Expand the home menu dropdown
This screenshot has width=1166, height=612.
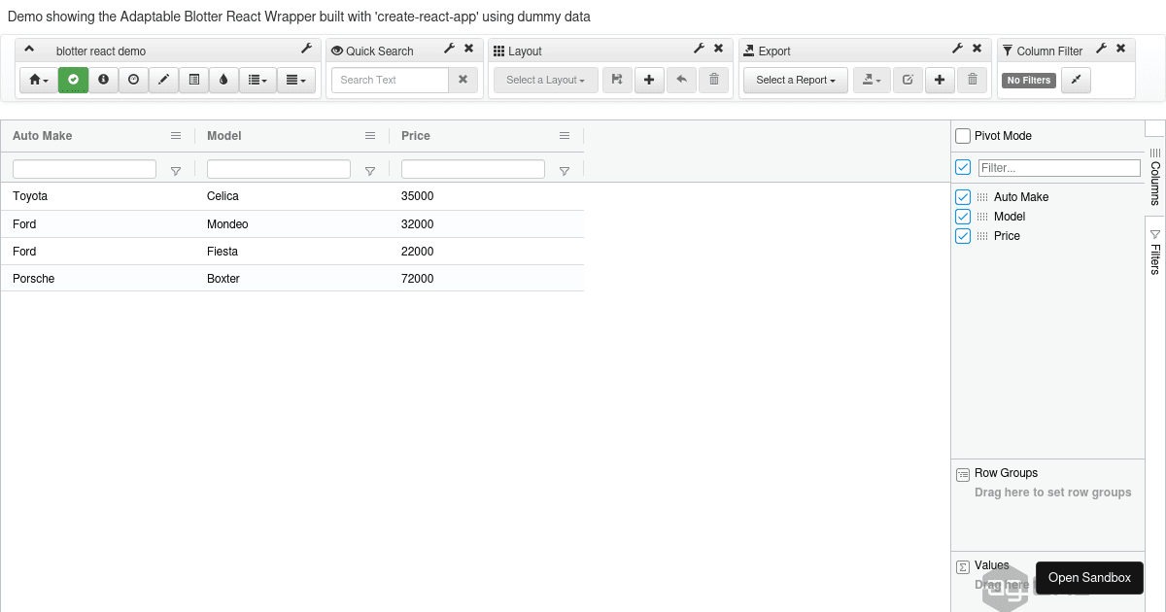(x=39, y=80)
